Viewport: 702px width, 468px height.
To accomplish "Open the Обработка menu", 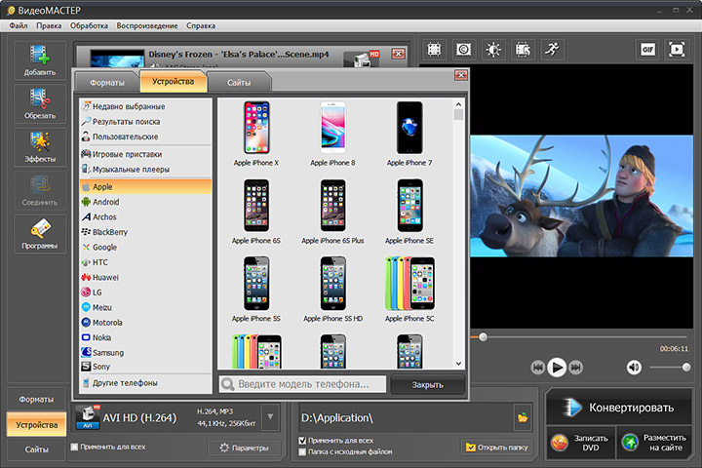I will [89, 23].
